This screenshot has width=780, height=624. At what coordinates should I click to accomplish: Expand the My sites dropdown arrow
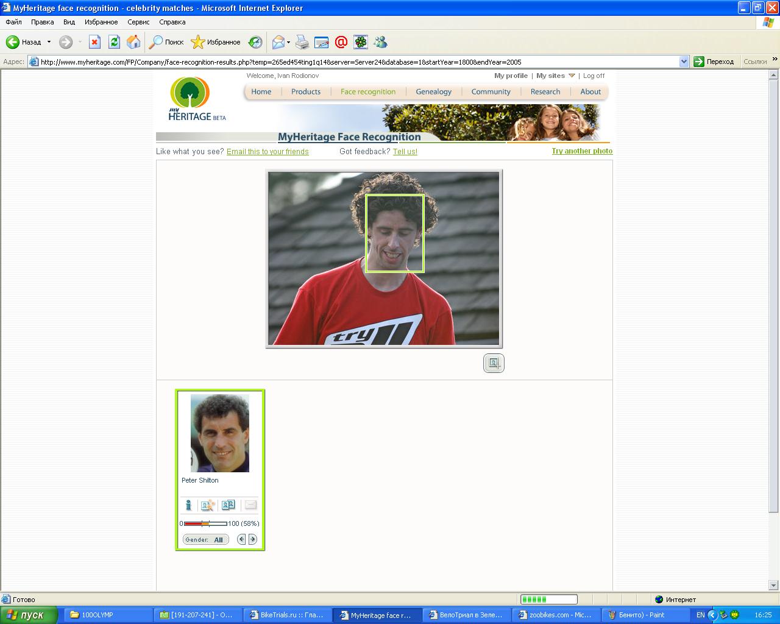(x=572, y=76)
